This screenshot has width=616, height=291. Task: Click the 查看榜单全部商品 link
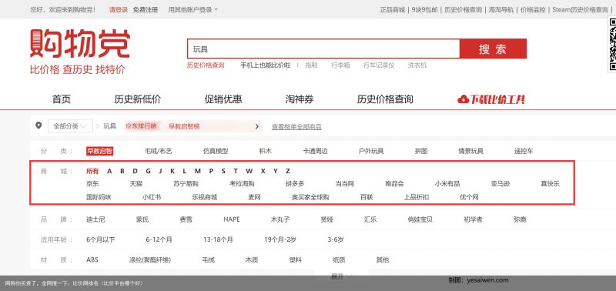point(296,127)
